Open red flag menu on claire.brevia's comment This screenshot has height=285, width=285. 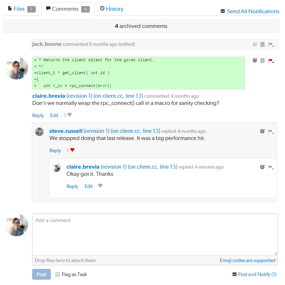point(271,61)
